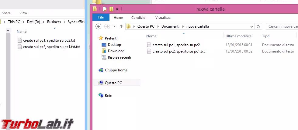
Task: Open Share tab in left window
Action: coord(6,13)
